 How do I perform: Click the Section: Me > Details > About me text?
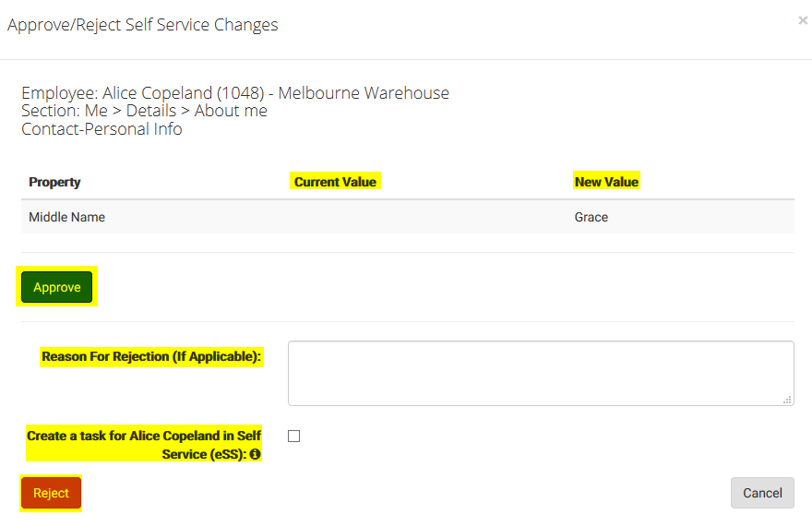click(145, 111)
